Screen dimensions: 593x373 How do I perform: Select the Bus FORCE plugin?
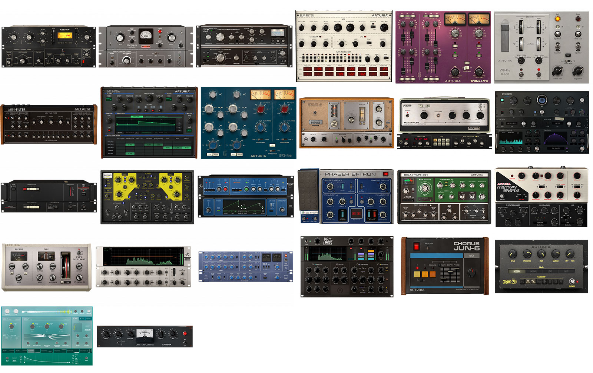[347, 267]
